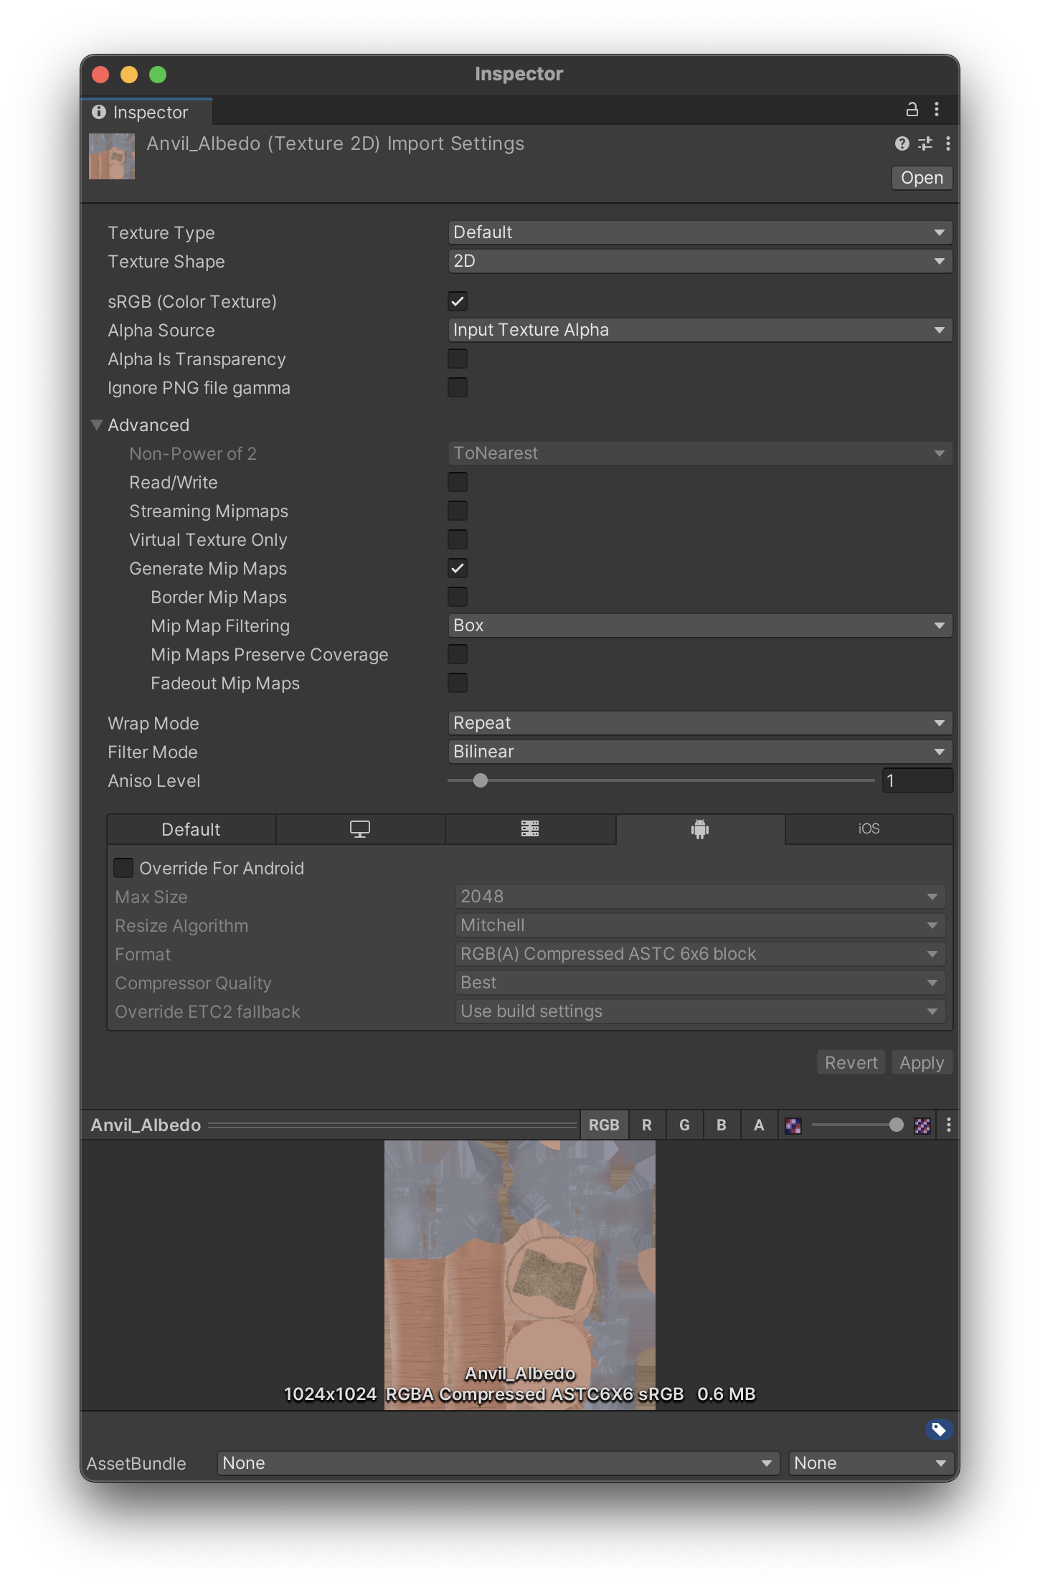The image size is (1040, 1588).
Task: Open the help reference icon
Action: [902, 144]
